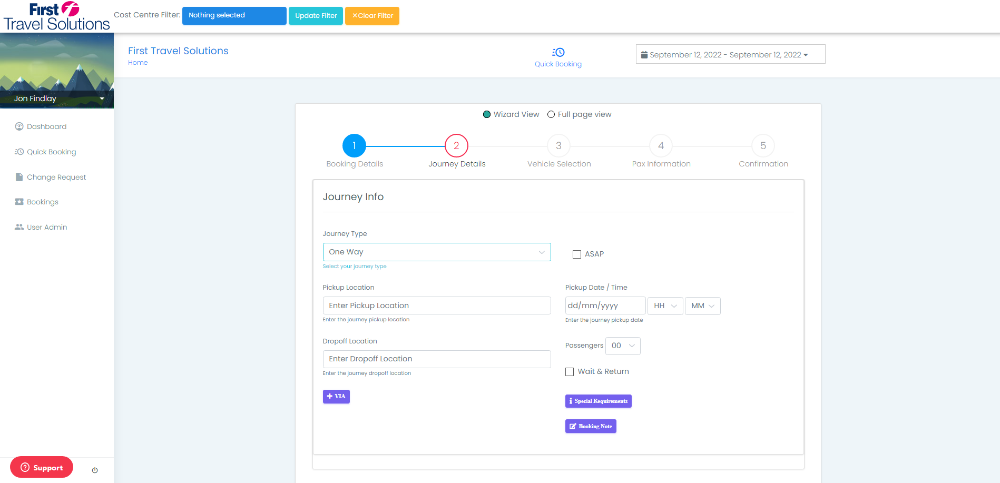The image size is (1000, 483).
Task: Expand the Journey Type dropdown
Action: [x=437, y=252]
